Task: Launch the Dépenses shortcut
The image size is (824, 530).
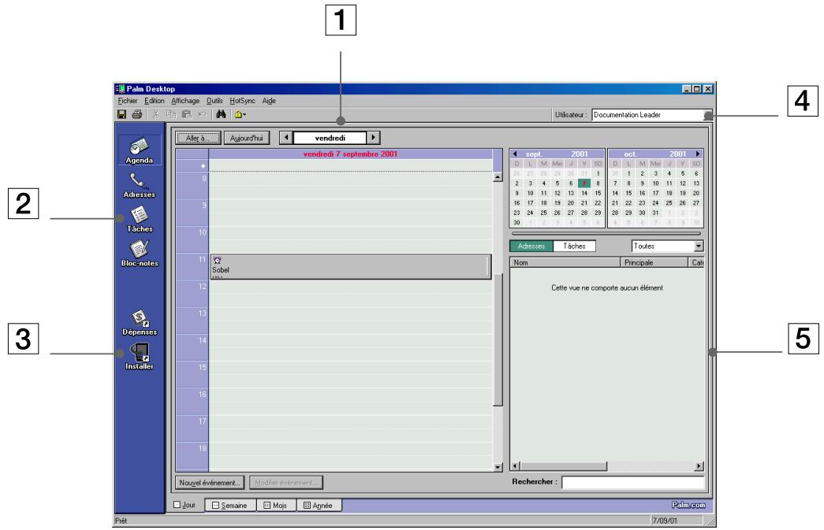Action: click(140, 323)
